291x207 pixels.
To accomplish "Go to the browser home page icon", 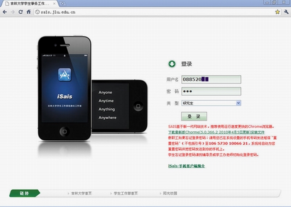I will tap(29, 12).
